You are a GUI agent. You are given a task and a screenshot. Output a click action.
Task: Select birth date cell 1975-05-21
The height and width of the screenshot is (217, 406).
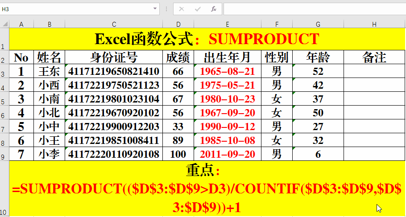click(x=228, y=85)
